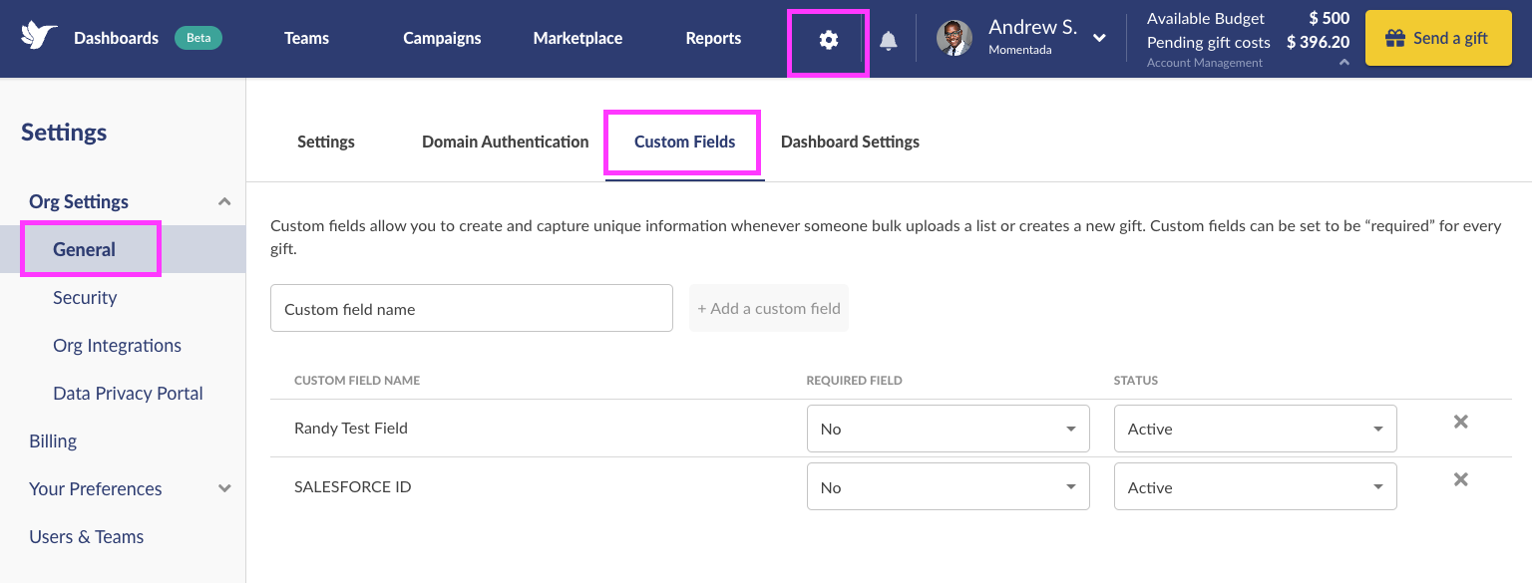Click Andrew S. profile avatar

point(955,38)
